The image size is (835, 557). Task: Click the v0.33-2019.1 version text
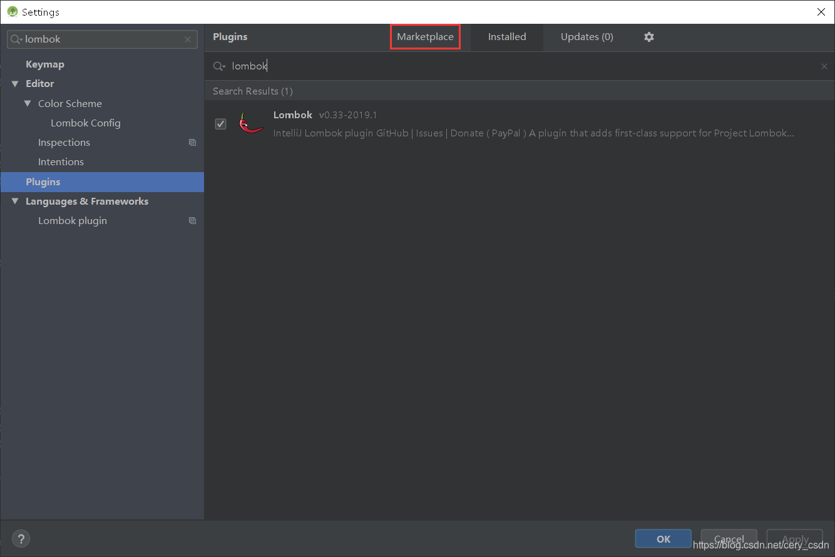click(348, 115)
